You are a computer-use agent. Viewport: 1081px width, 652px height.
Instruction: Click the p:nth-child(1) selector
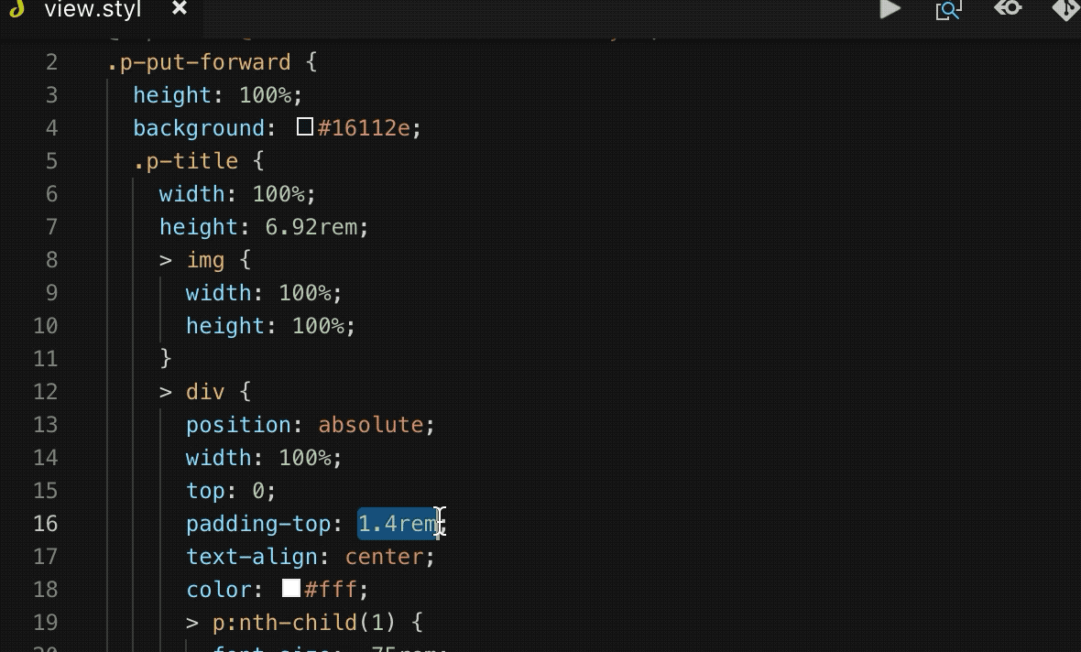(303, 623)
